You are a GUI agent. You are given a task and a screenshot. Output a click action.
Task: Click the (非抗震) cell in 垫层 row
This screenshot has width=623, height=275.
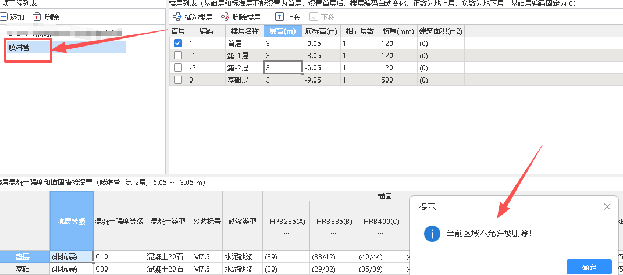click(x=72, y=256)
